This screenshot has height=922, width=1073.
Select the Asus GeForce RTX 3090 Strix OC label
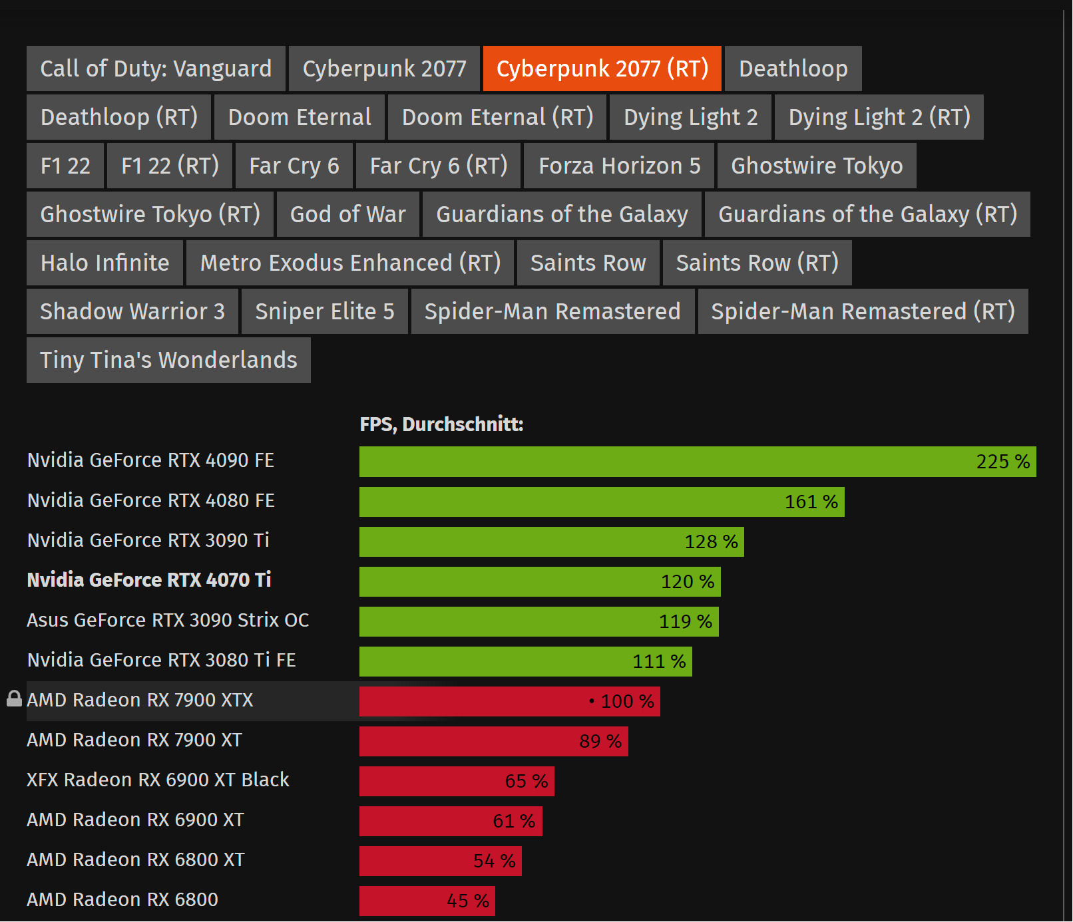click(168, 620)
